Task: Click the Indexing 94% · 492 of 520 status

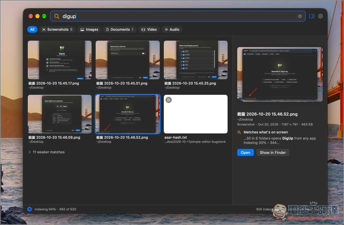Action: [x=55, y=209]
